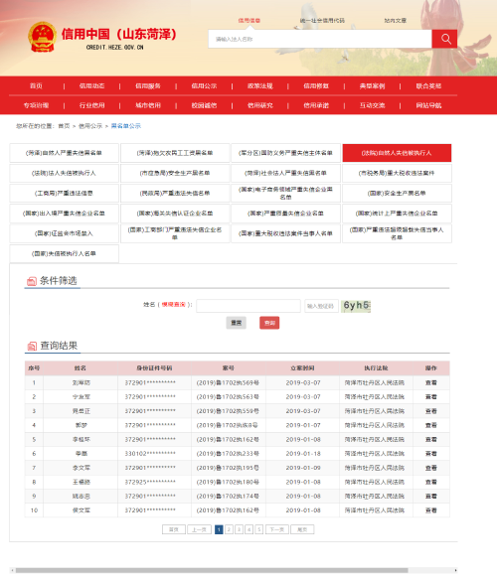
Task: Open the 信用公示 navigation menu item
Action: click(204, 86)
